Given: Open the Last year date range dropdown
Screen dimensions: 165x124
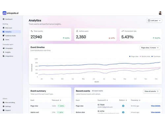Looking at the screenshot, I should tap(154, 21).
